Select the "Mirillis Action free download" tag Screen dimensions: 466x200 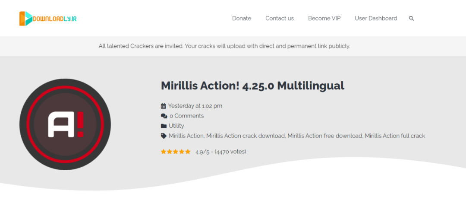(x=325, y=136)
